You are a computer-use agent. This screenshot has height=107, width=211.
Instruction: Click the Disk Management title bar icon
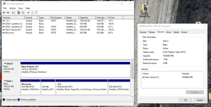4,4
